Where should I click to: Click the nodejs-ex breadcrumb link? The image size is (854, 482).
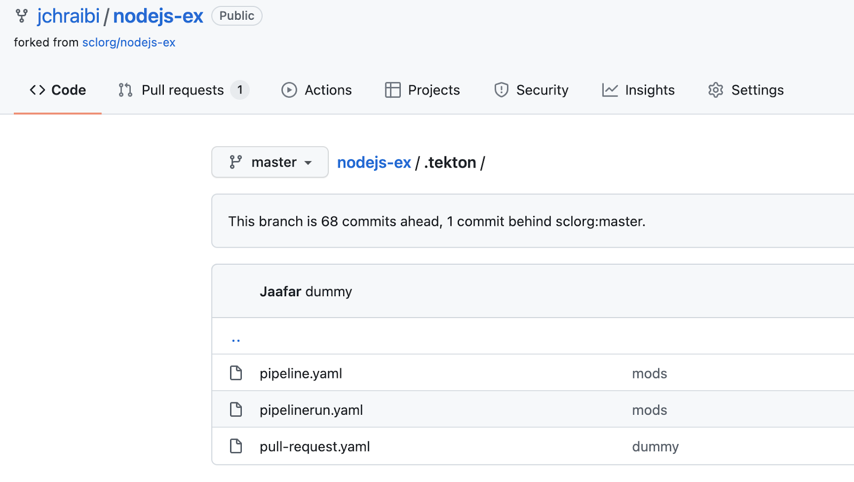373,162
